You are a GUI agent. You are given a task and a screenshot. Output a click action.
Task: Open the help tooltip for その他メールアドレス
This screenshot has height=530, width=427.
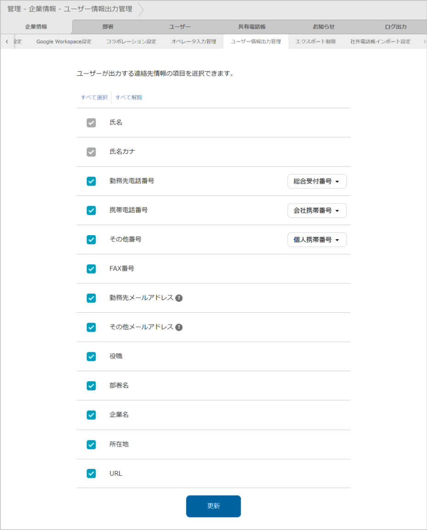click(179, 327)
